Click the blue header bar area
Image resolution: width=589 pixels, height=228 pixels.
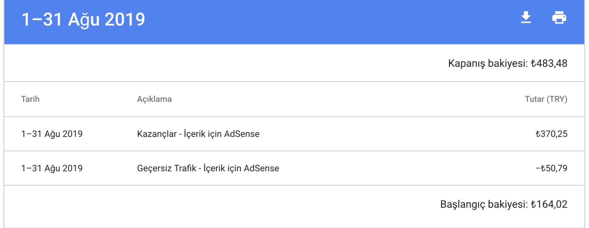click(294, 22)
